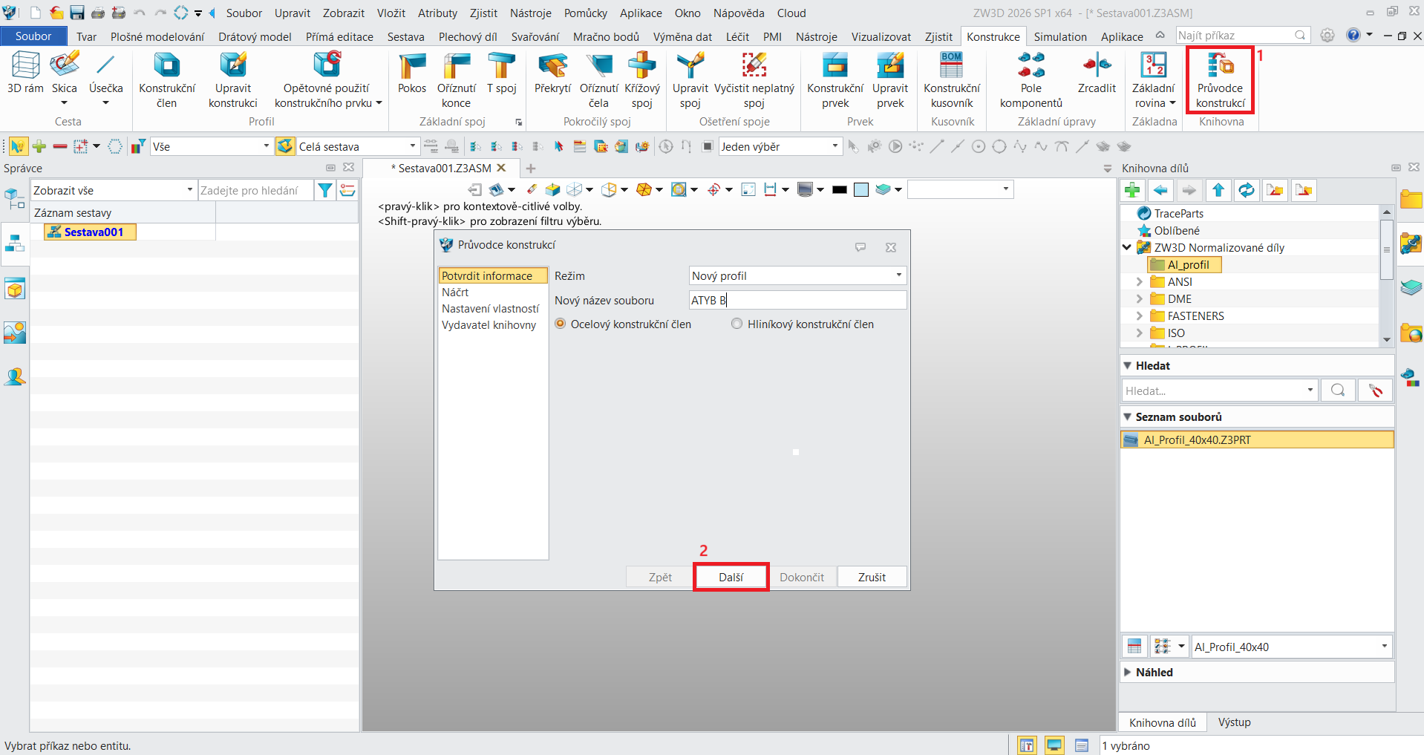Select Al_Profil_40x40.Z3PRT file row
Image resolution: width=1424 pixels, height=755 pixels.
(x=1256, y=440)
